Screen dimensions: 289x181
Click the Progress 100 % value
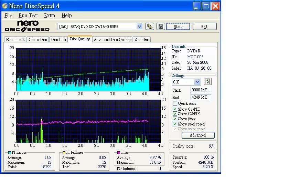(x=208, y=157)
